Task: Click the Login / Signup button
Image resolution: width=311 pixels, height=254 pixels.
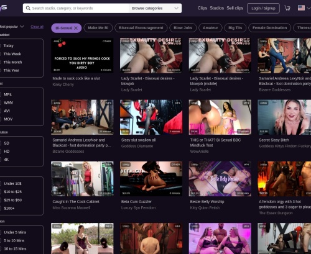Action: coord(263,8)
